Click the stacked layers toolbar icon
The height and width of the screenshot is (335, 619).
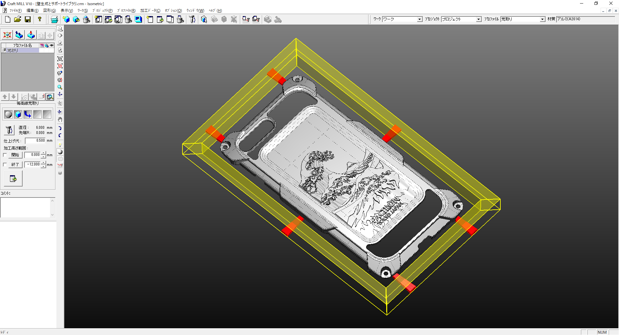[x=54, y=19]
